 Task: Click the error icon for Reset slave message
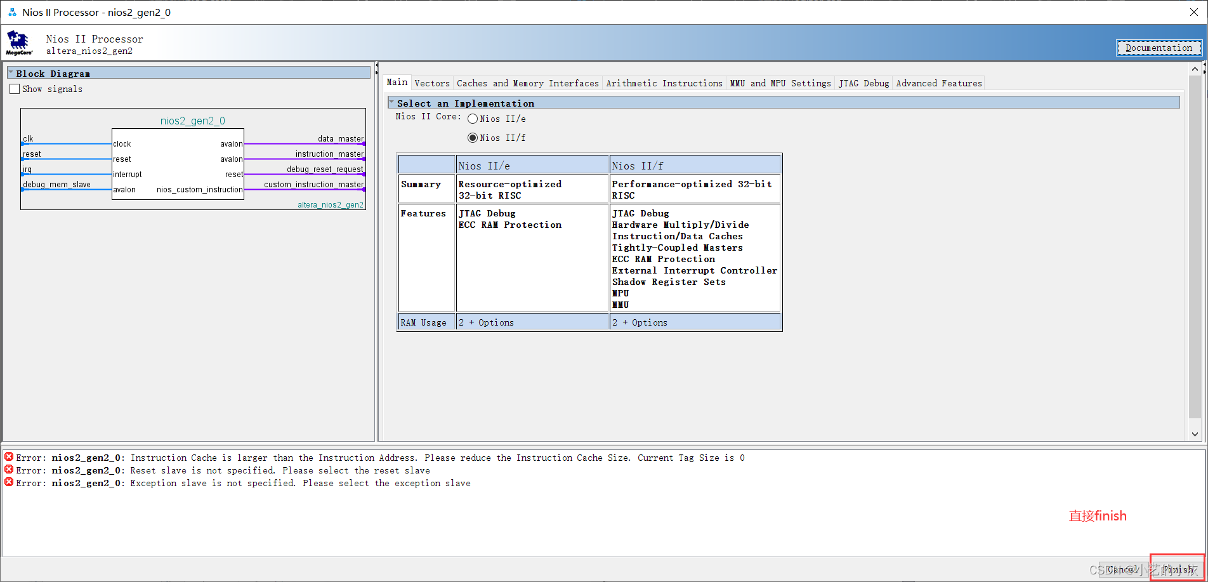pos(9,470)
